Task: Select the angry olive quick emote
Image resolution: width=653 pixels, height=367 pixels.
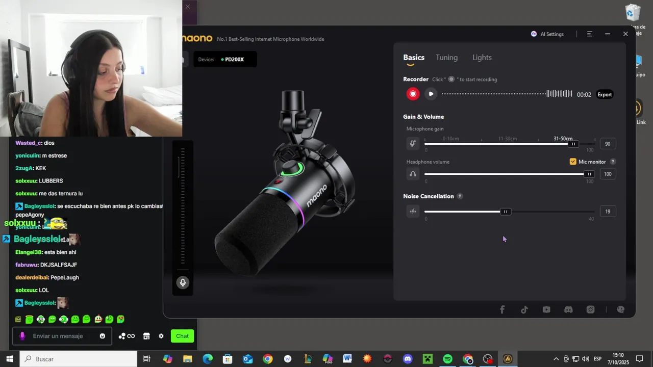Action: (18, 320)
